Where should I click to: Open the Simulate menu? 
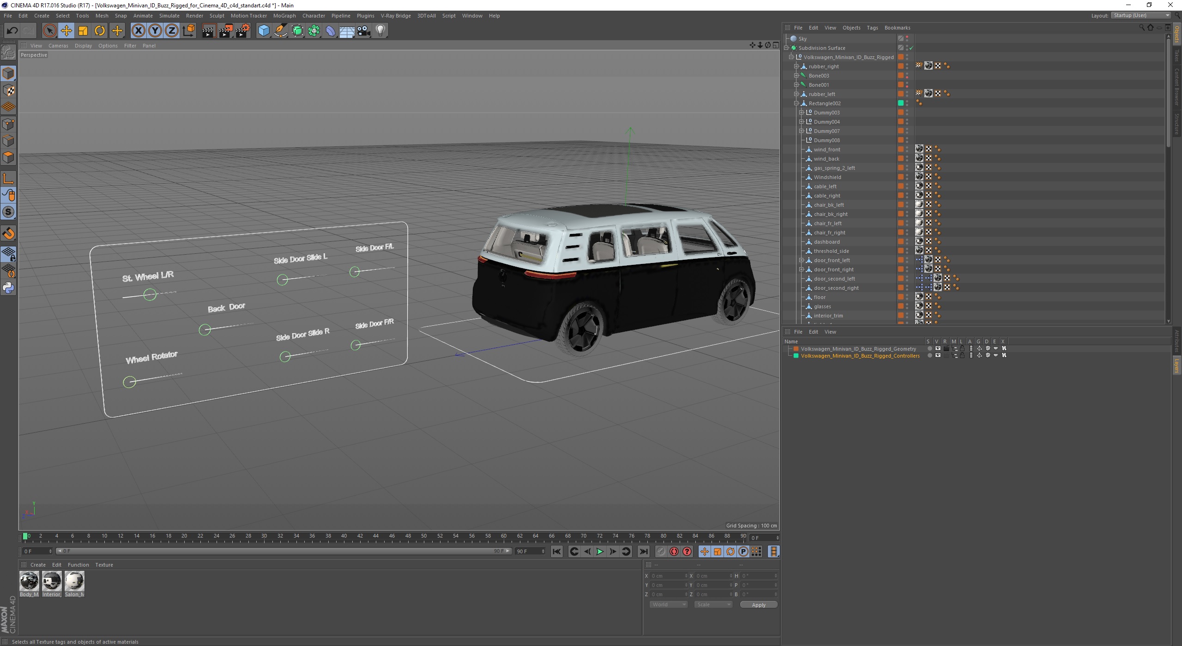click(x=169, y=16)
